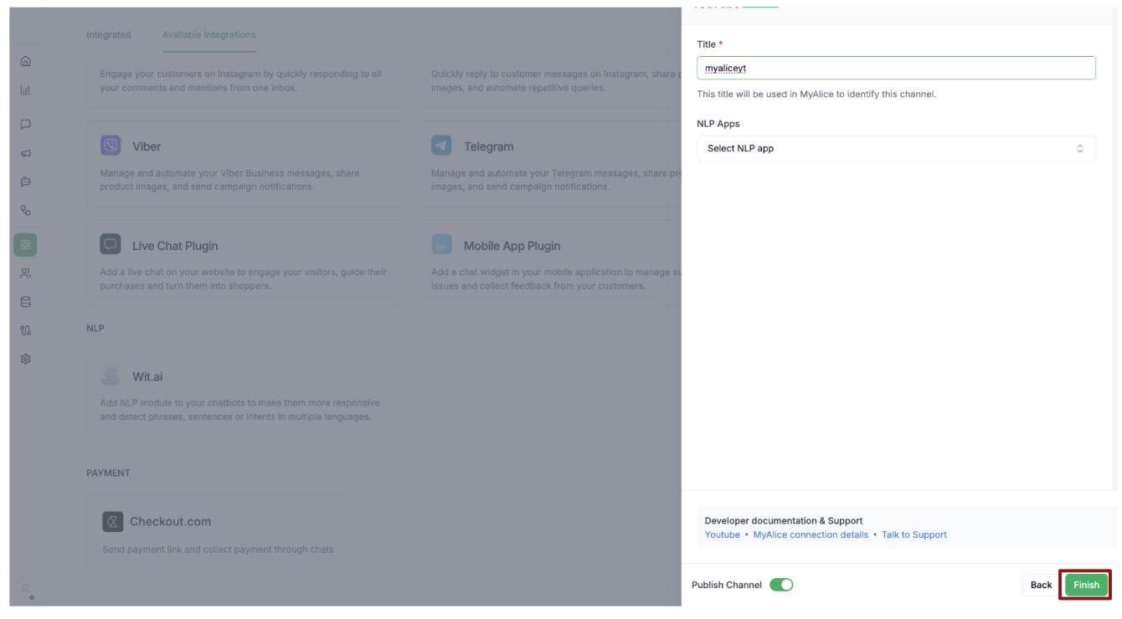Click the user profile avatar icon

tap(26, 590)
